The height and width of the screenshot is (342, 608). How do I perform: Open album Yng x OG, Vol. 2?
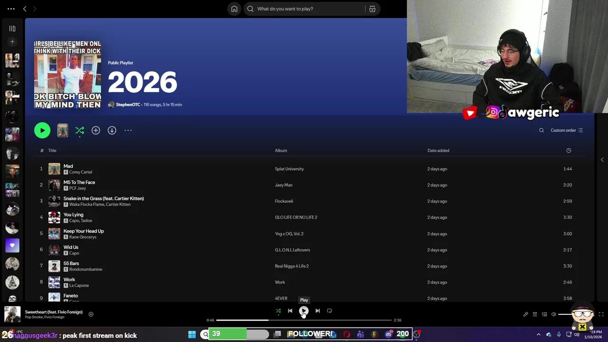[289, 234]
